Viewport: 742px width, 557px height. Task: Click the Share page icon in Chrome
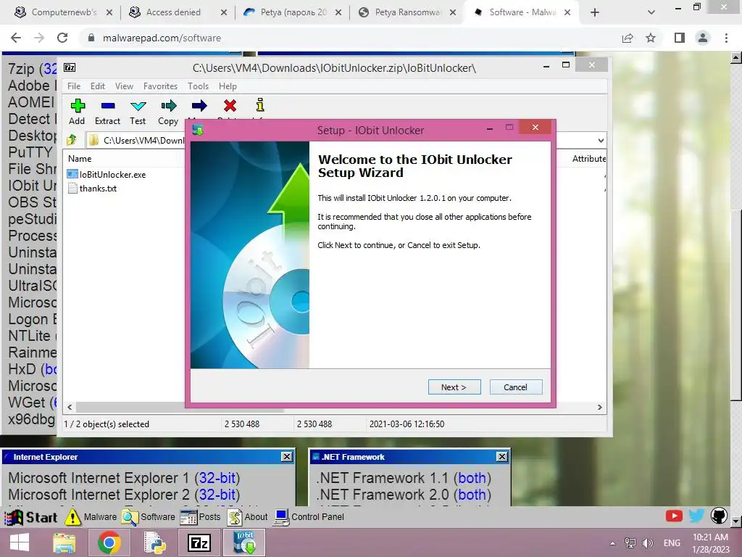[628, 38]
